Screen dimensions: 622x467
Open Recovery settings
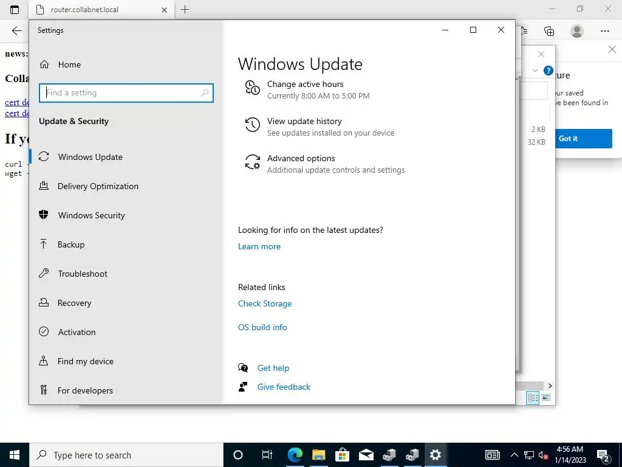click(74, 303)
